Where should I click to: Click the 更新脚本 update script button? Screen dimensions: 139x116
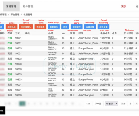tap(40, 27)
